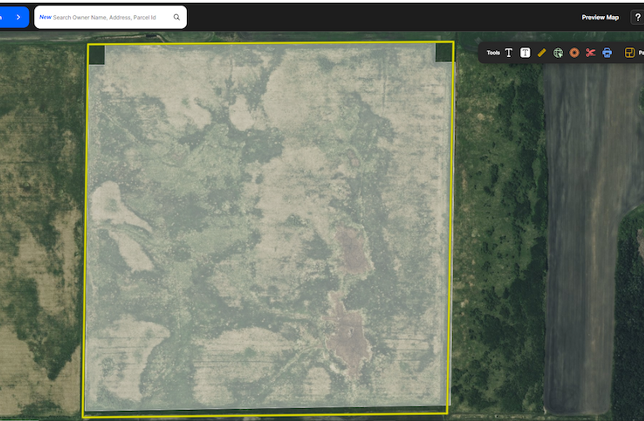Viewport: 644px width, 421px height.
Task: Expand the blue chevron panel button
Action: point(14,17)
